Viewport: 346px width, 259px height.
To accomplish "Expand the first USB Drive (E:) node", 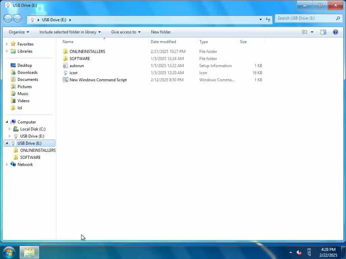I will point(9,136).
